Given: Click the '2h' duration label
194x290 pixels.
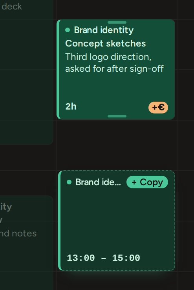Looking at the screenshot, I should click(x=71, y=107).
